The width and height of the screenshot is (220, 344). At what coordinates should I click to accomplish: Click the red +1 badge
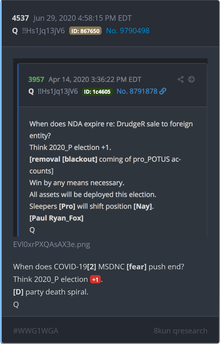tap(95, 279)
